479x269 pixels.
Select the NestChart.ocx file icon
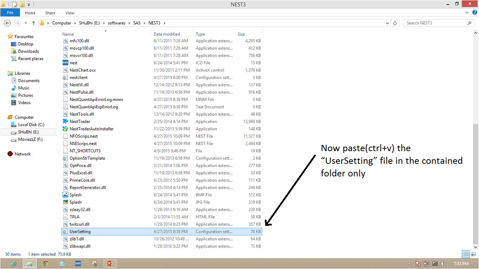(65, 70)
